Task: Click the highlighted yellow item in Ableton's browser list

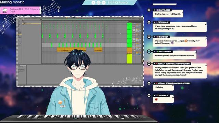Action: coord(31,24)
